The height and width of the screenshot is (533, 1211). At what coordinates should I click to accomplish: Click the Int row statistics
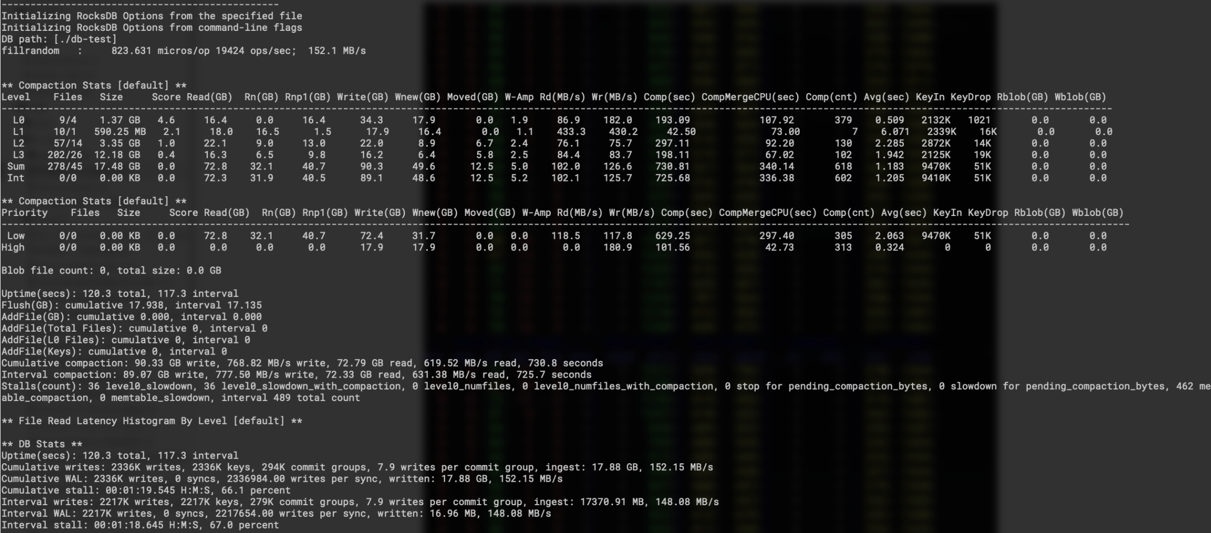pos(152,178)
